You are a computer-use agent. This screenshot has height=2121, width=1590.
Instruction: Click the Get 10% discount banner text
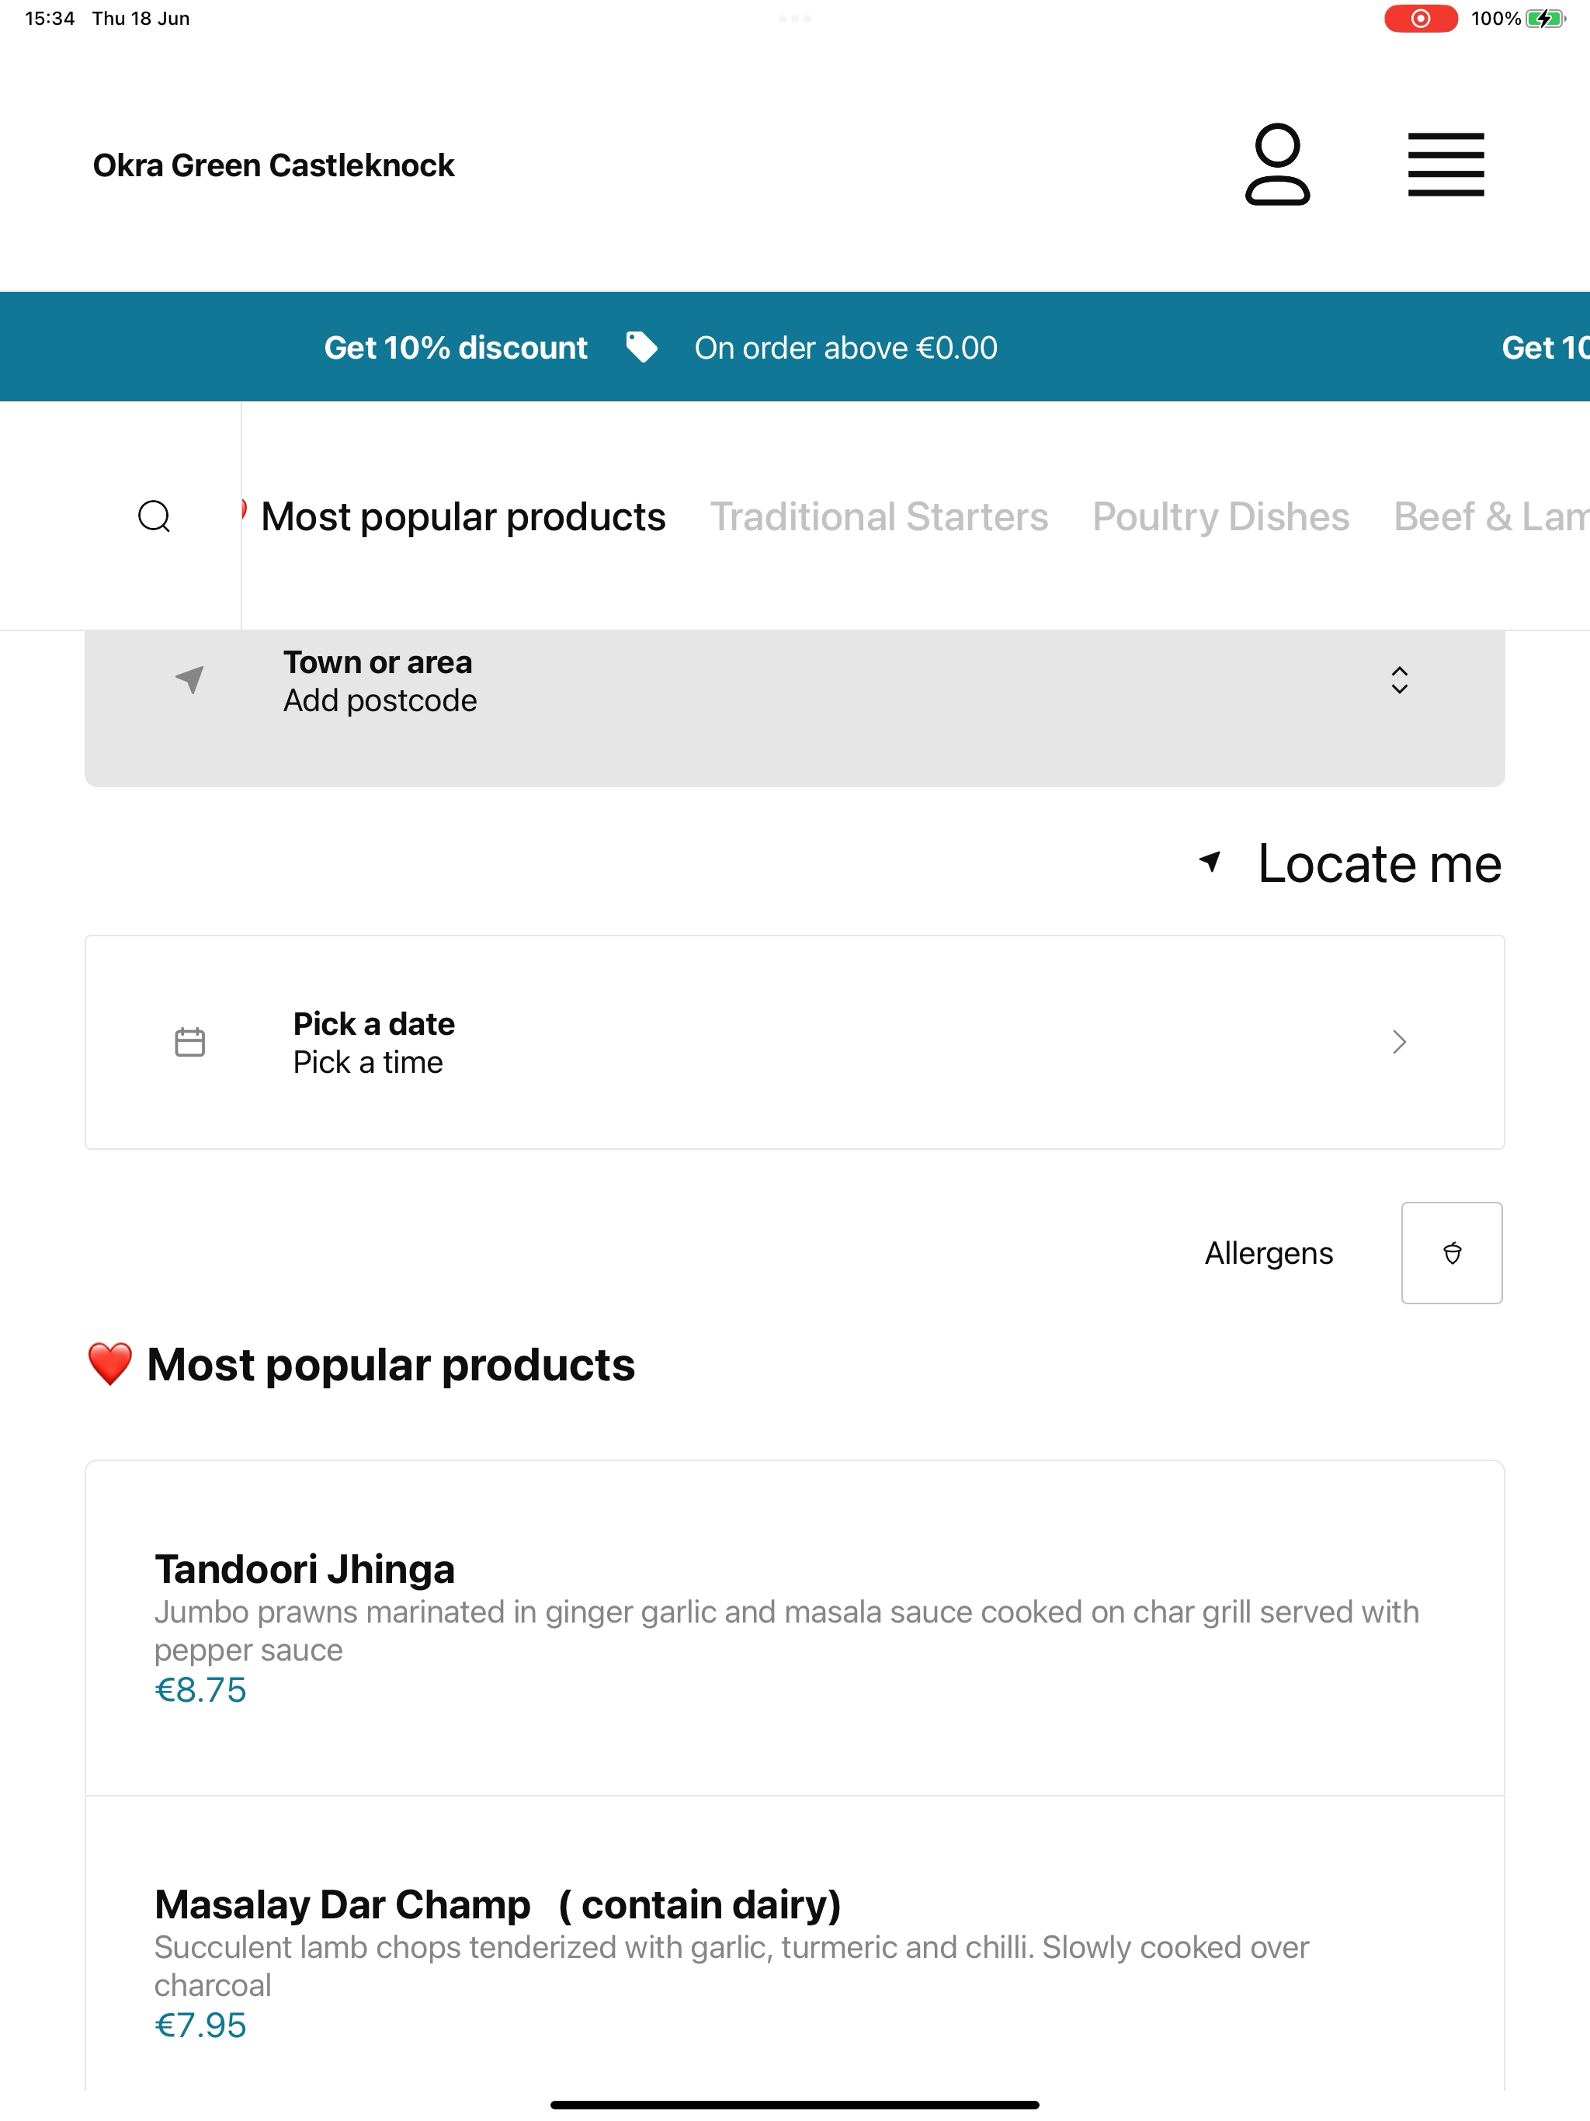tap(456, 347)
